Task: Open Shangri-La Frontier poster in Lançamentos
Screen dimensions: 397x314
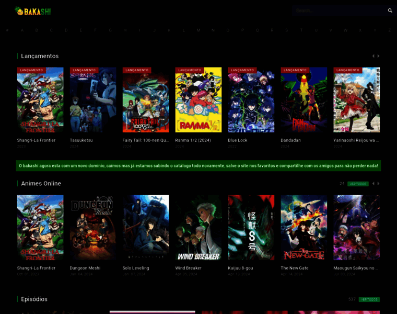Action: click(40, 99)
